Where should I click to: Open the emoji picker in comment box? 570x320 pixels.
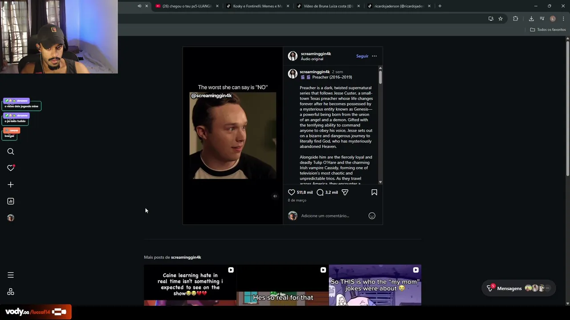(x=372, y=216)
